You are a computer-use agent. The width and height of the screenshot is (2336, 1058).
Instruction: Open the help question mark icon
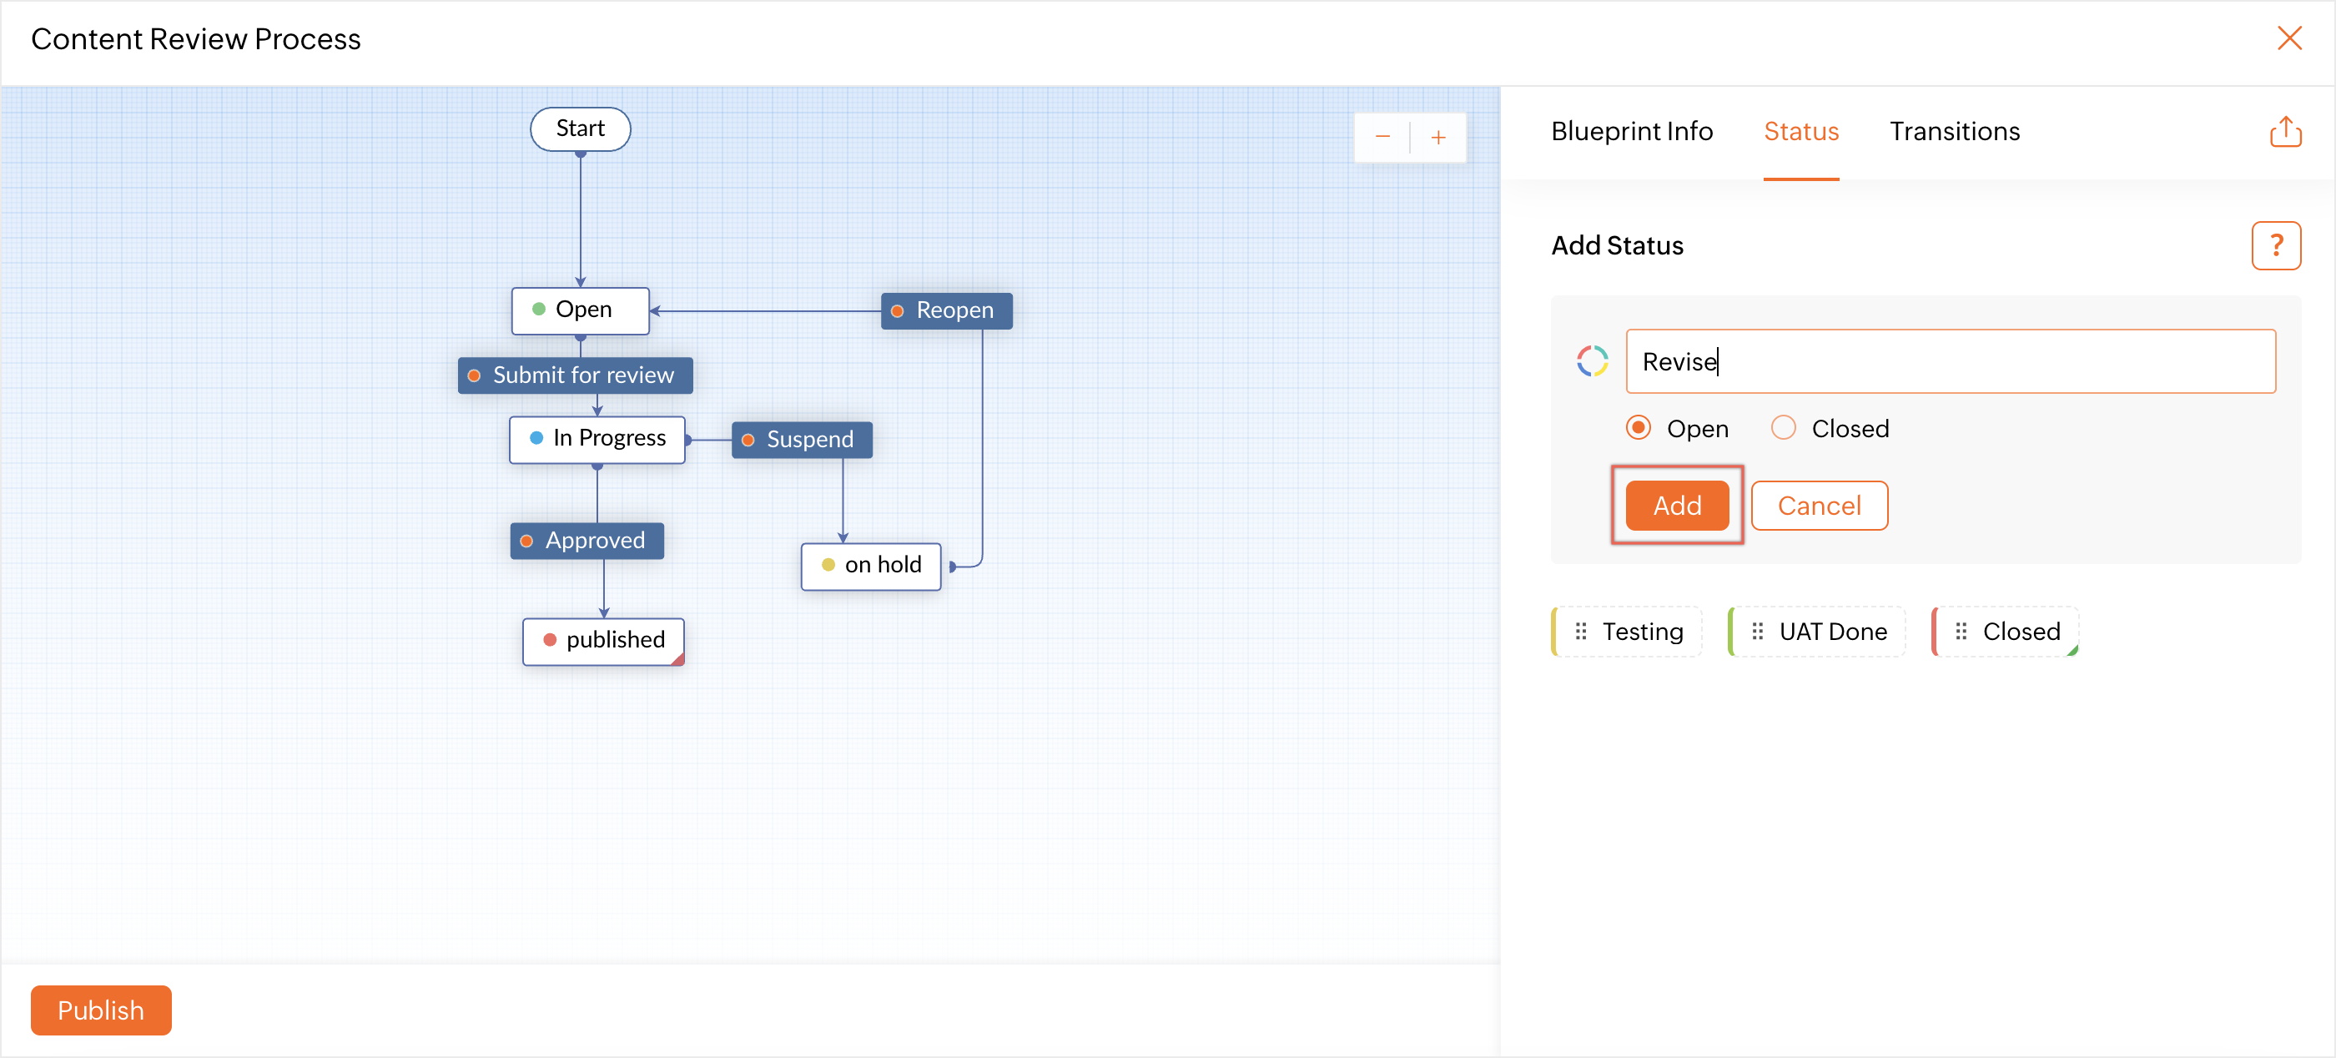pyautogui.click(x=2275, y=245)
